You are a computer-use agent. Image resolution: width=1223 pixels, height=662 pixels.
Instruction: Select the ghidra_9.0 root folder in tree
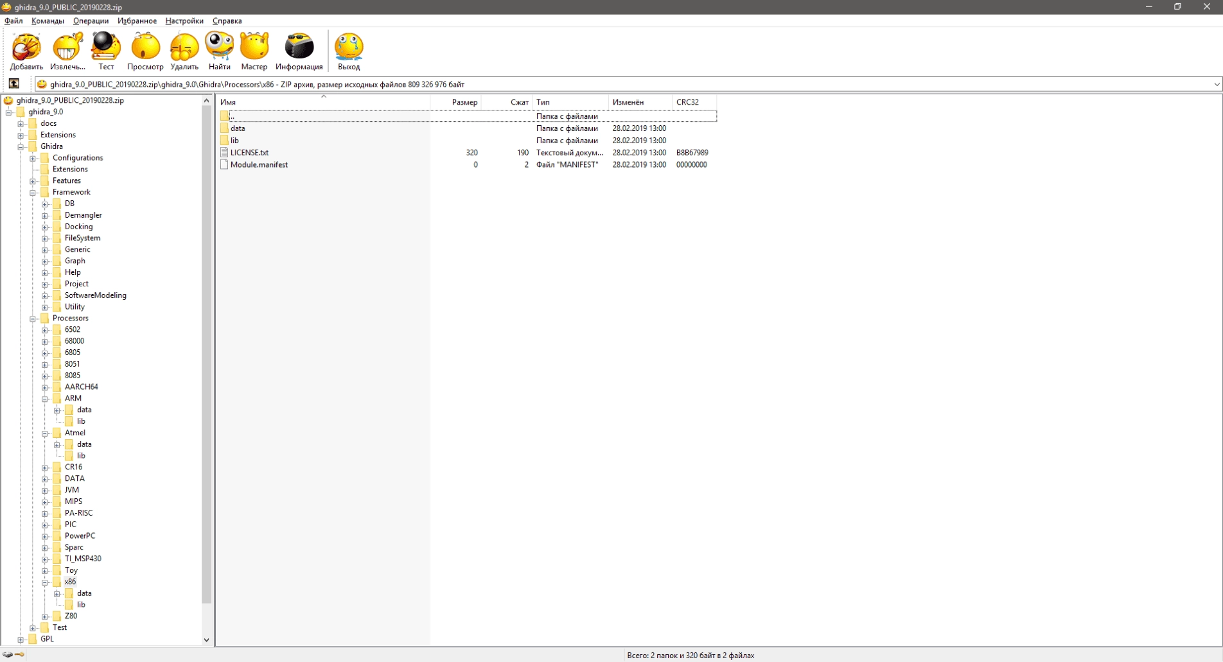[46, 112]
